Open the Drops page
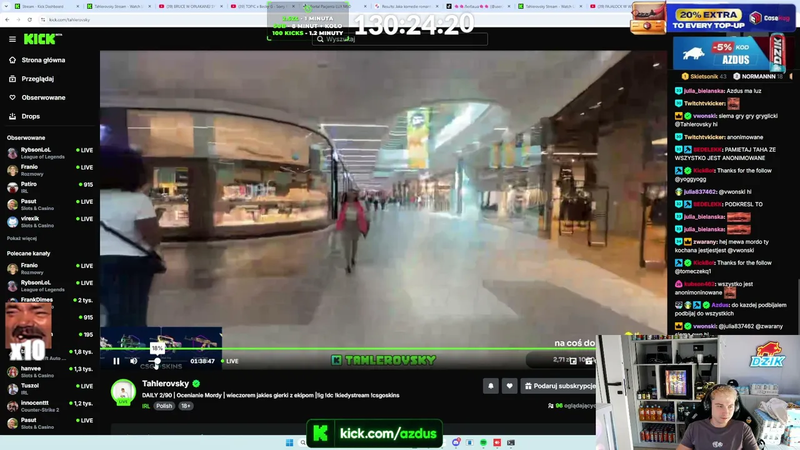800x450 pixels. coord(31,116)
